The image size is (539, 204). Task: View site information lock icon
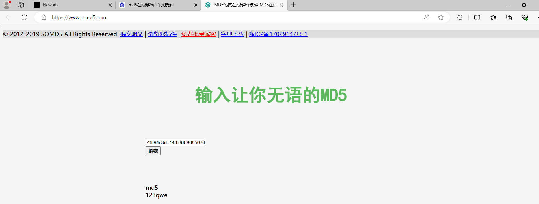coord(44,17)
